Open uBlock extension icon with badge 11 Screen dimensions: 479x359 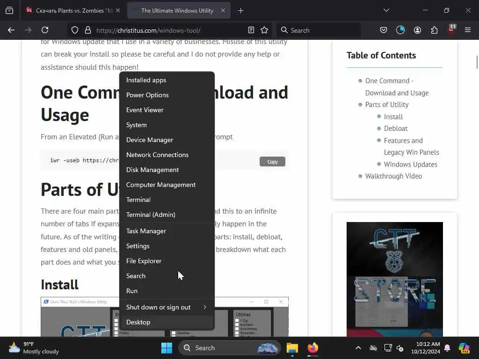pos(451,29)
